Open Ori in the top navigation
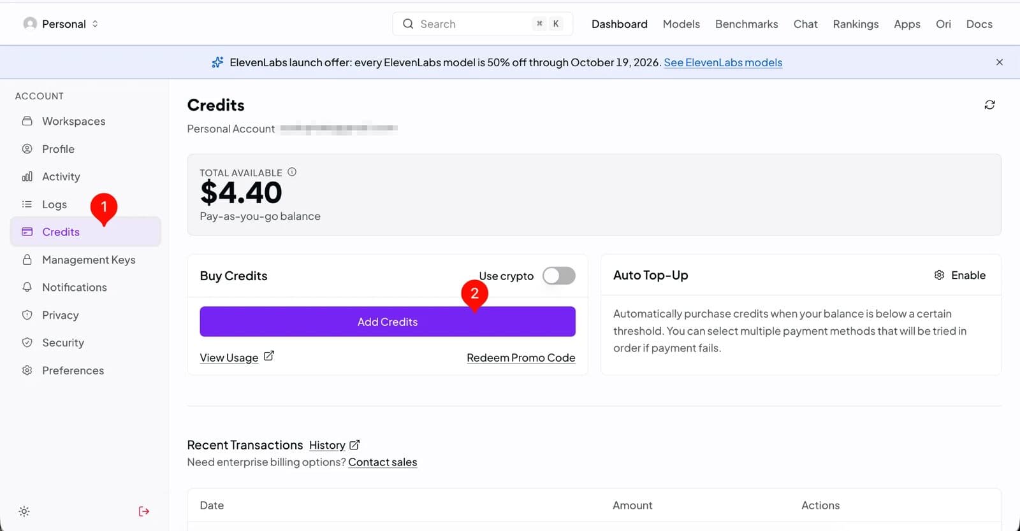 (x=943, y=24)
